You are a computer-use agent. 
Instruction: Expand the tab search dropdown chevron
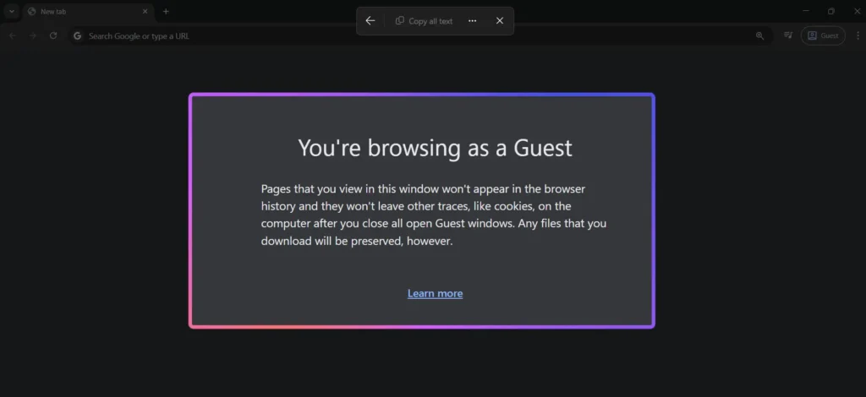pyautogui.click(x=11, y=12)
